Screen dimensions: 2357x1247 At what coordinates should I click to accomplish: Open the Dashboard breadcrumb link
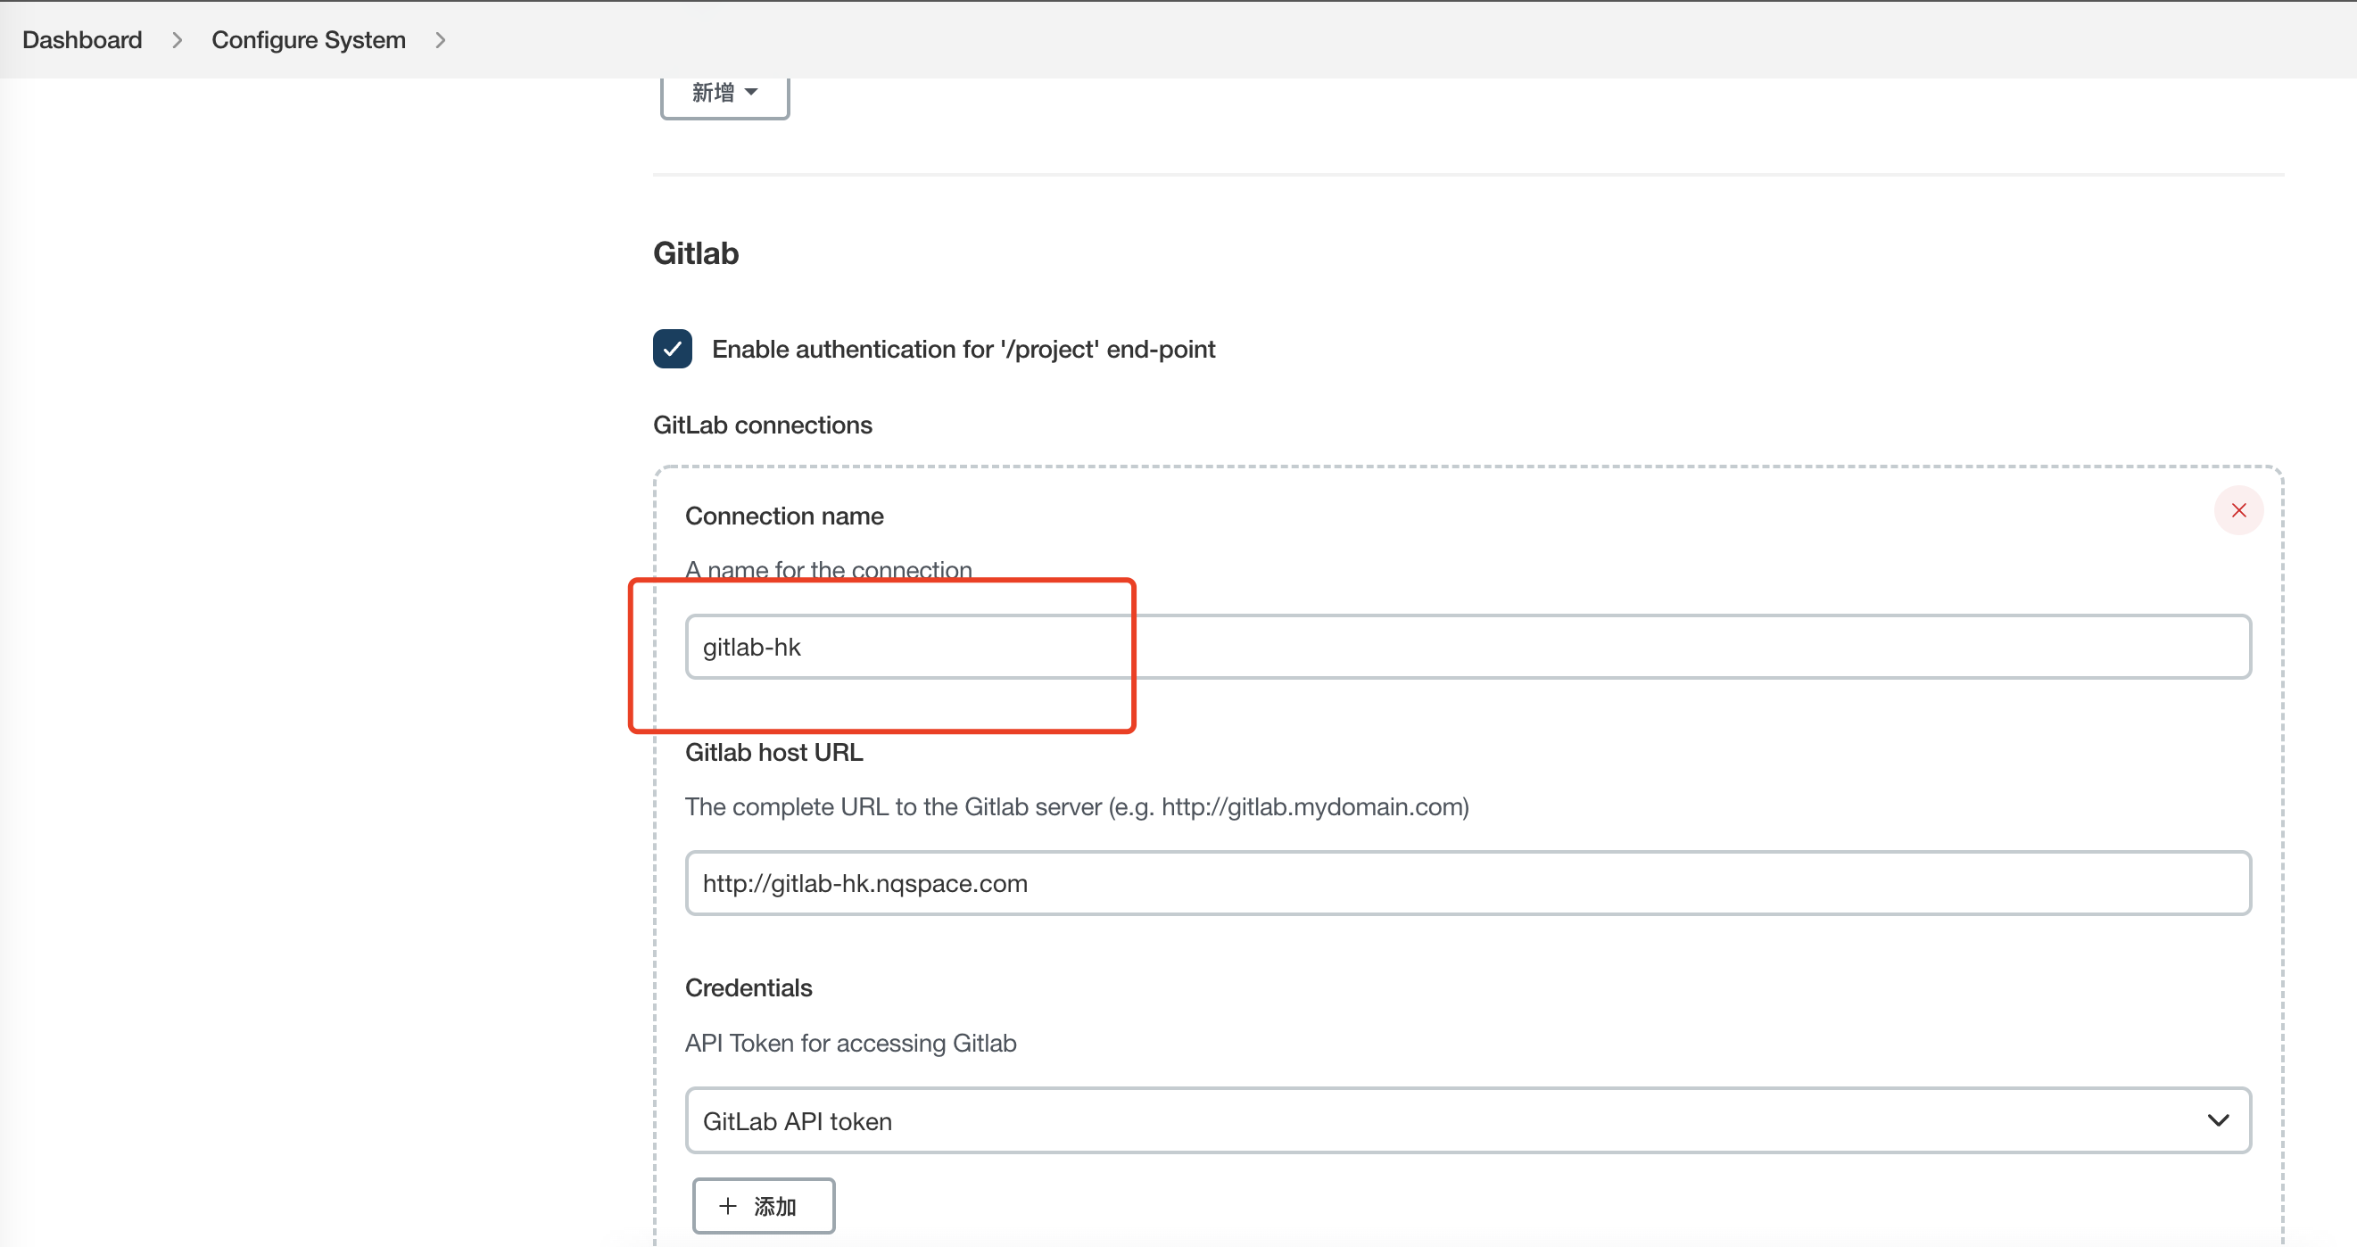point(82,39)
